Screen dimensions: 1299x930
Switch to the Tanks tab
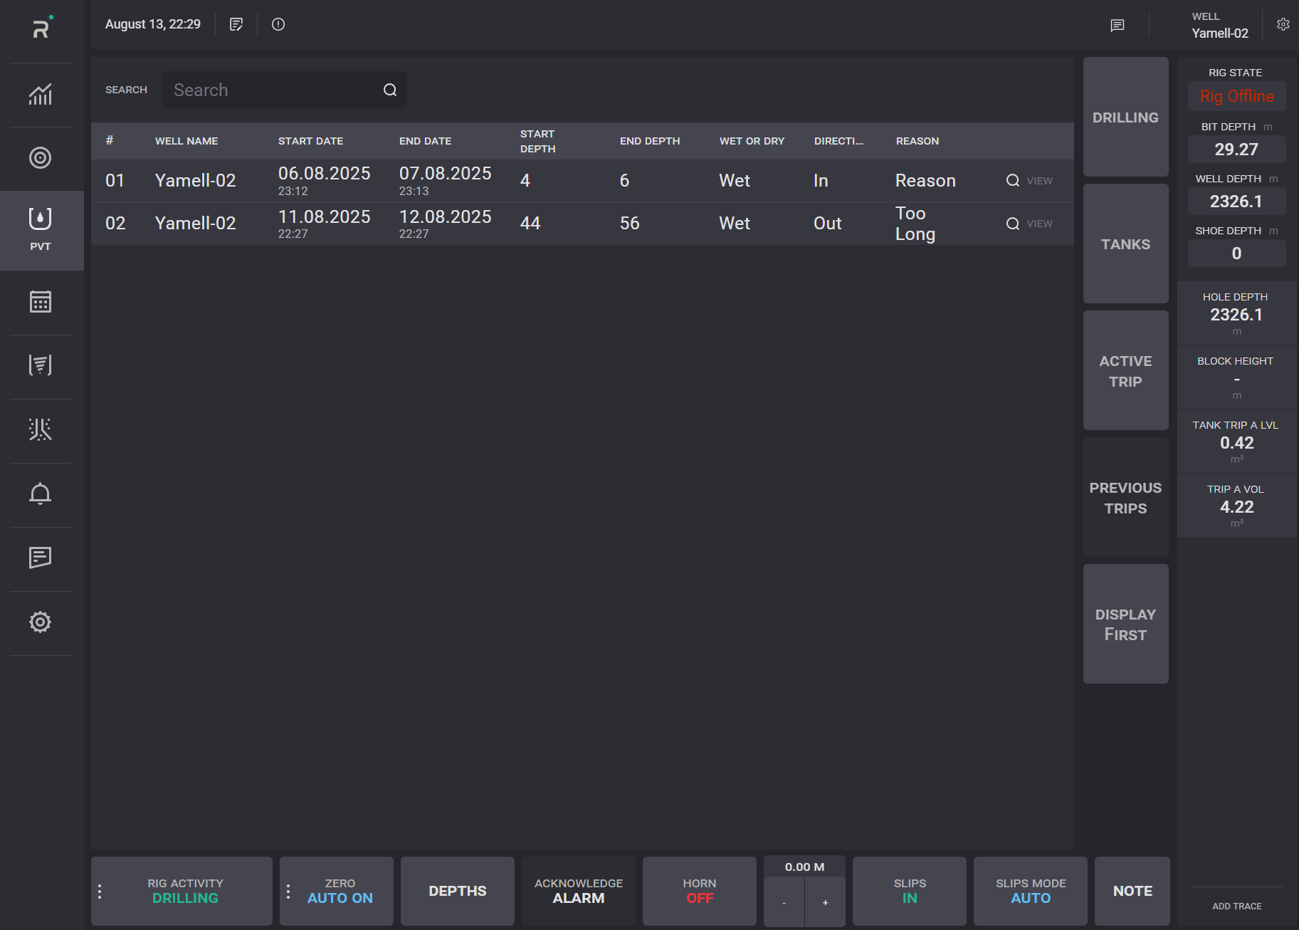pyautogui.click(x=1125, y=244)
